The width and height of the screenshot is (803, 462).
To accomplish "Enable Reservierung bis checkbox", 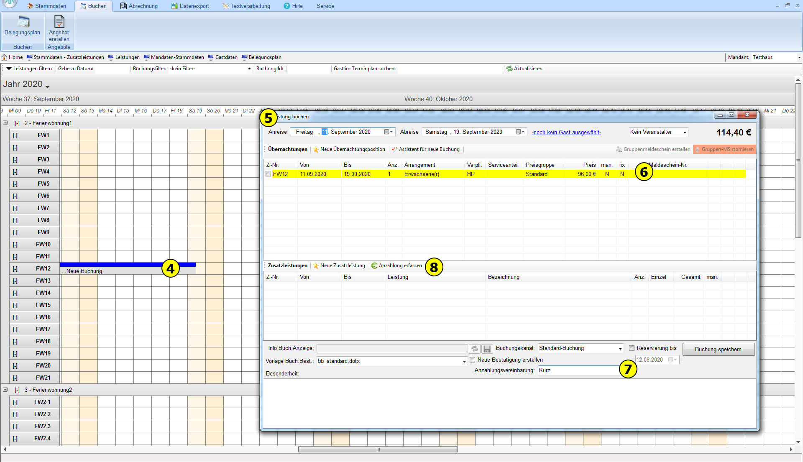I will (x=632, y=348).
